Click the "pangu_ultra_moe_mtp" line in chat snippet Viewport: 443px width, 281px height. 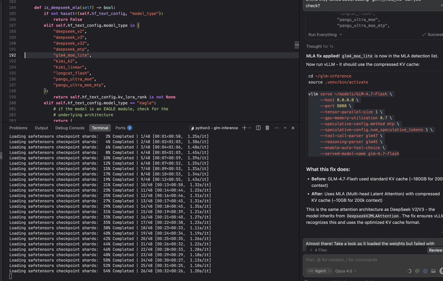[363, 25]
